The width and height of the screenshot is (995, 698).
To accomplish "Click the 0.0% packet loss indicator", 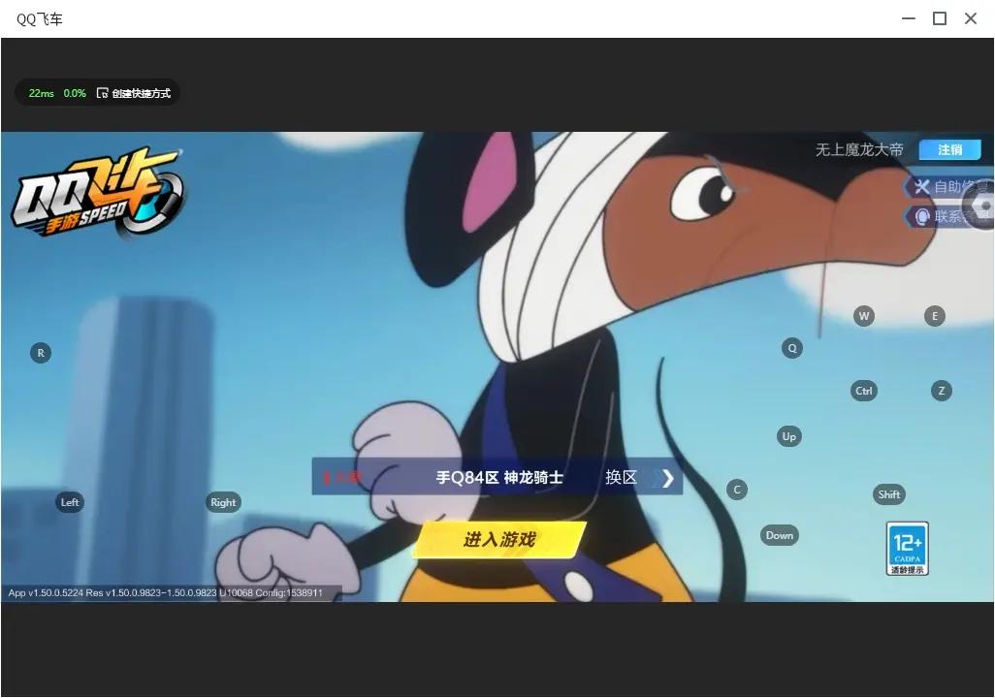I will (x=75, y=93).
